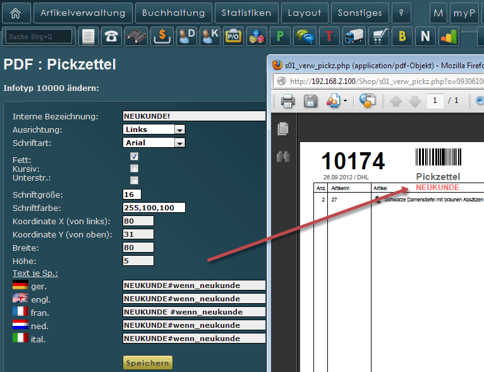This screenshot has width=484, height=372.
Task: Open the Ausrichtung dropdown showing Links
Action: coord(154,129)
